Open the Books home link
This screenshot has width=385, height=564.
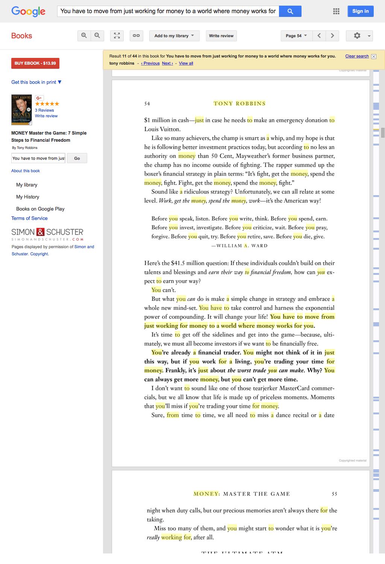[22, 36]
